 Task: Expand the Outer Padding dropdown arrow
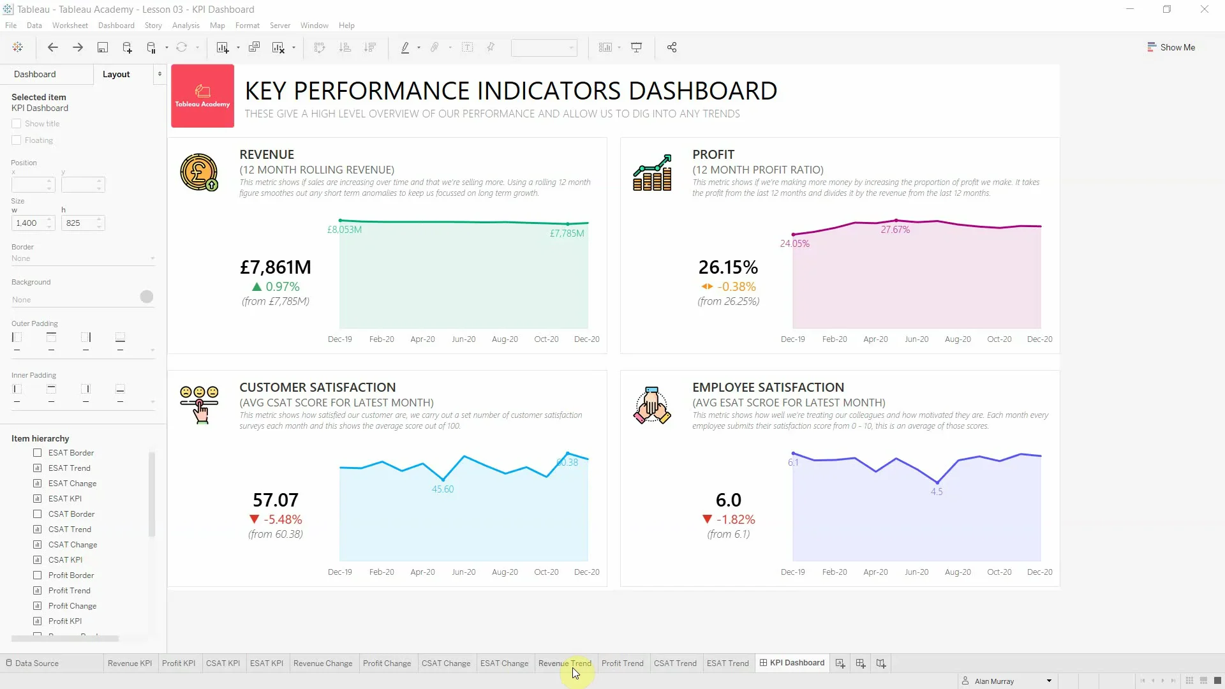tap(152, 350)
